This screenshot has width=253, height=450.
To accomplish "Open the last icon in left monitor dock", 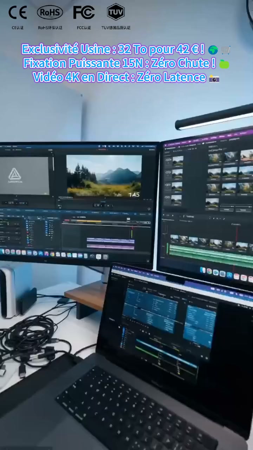I will click(x=105, y=257).
